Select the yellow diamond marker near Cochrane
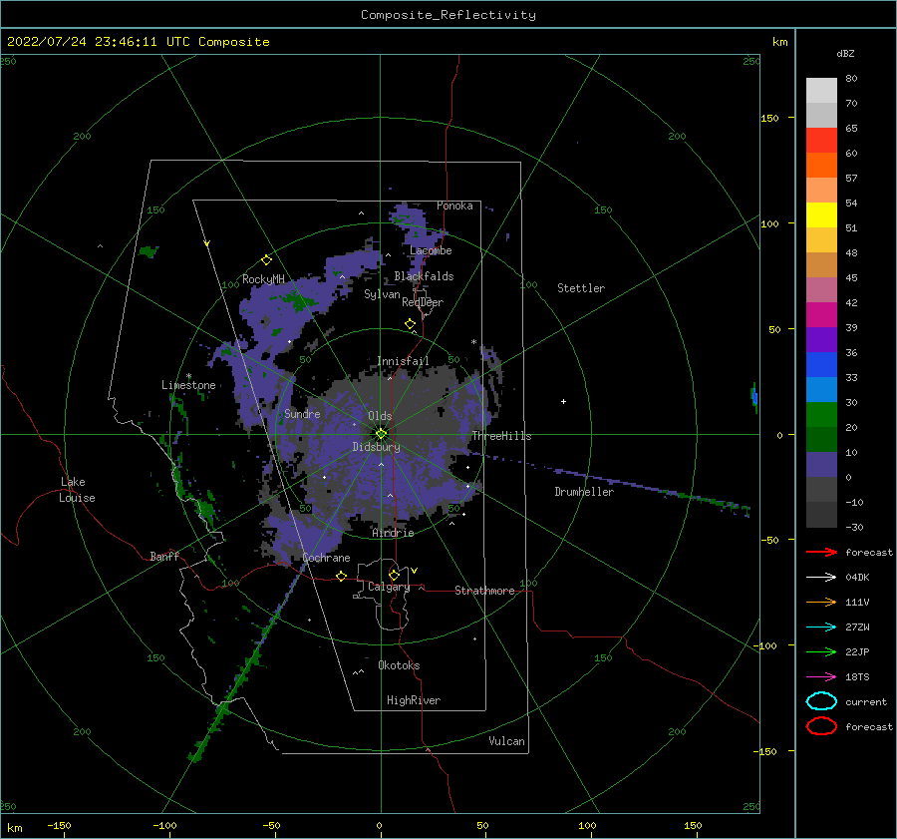 coord(341,576)
